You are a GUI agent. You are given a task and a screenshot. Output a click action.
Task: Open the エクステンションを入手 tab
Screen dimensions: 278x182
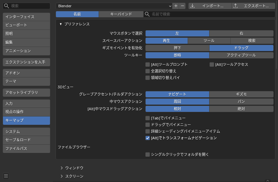pos(26,62)
